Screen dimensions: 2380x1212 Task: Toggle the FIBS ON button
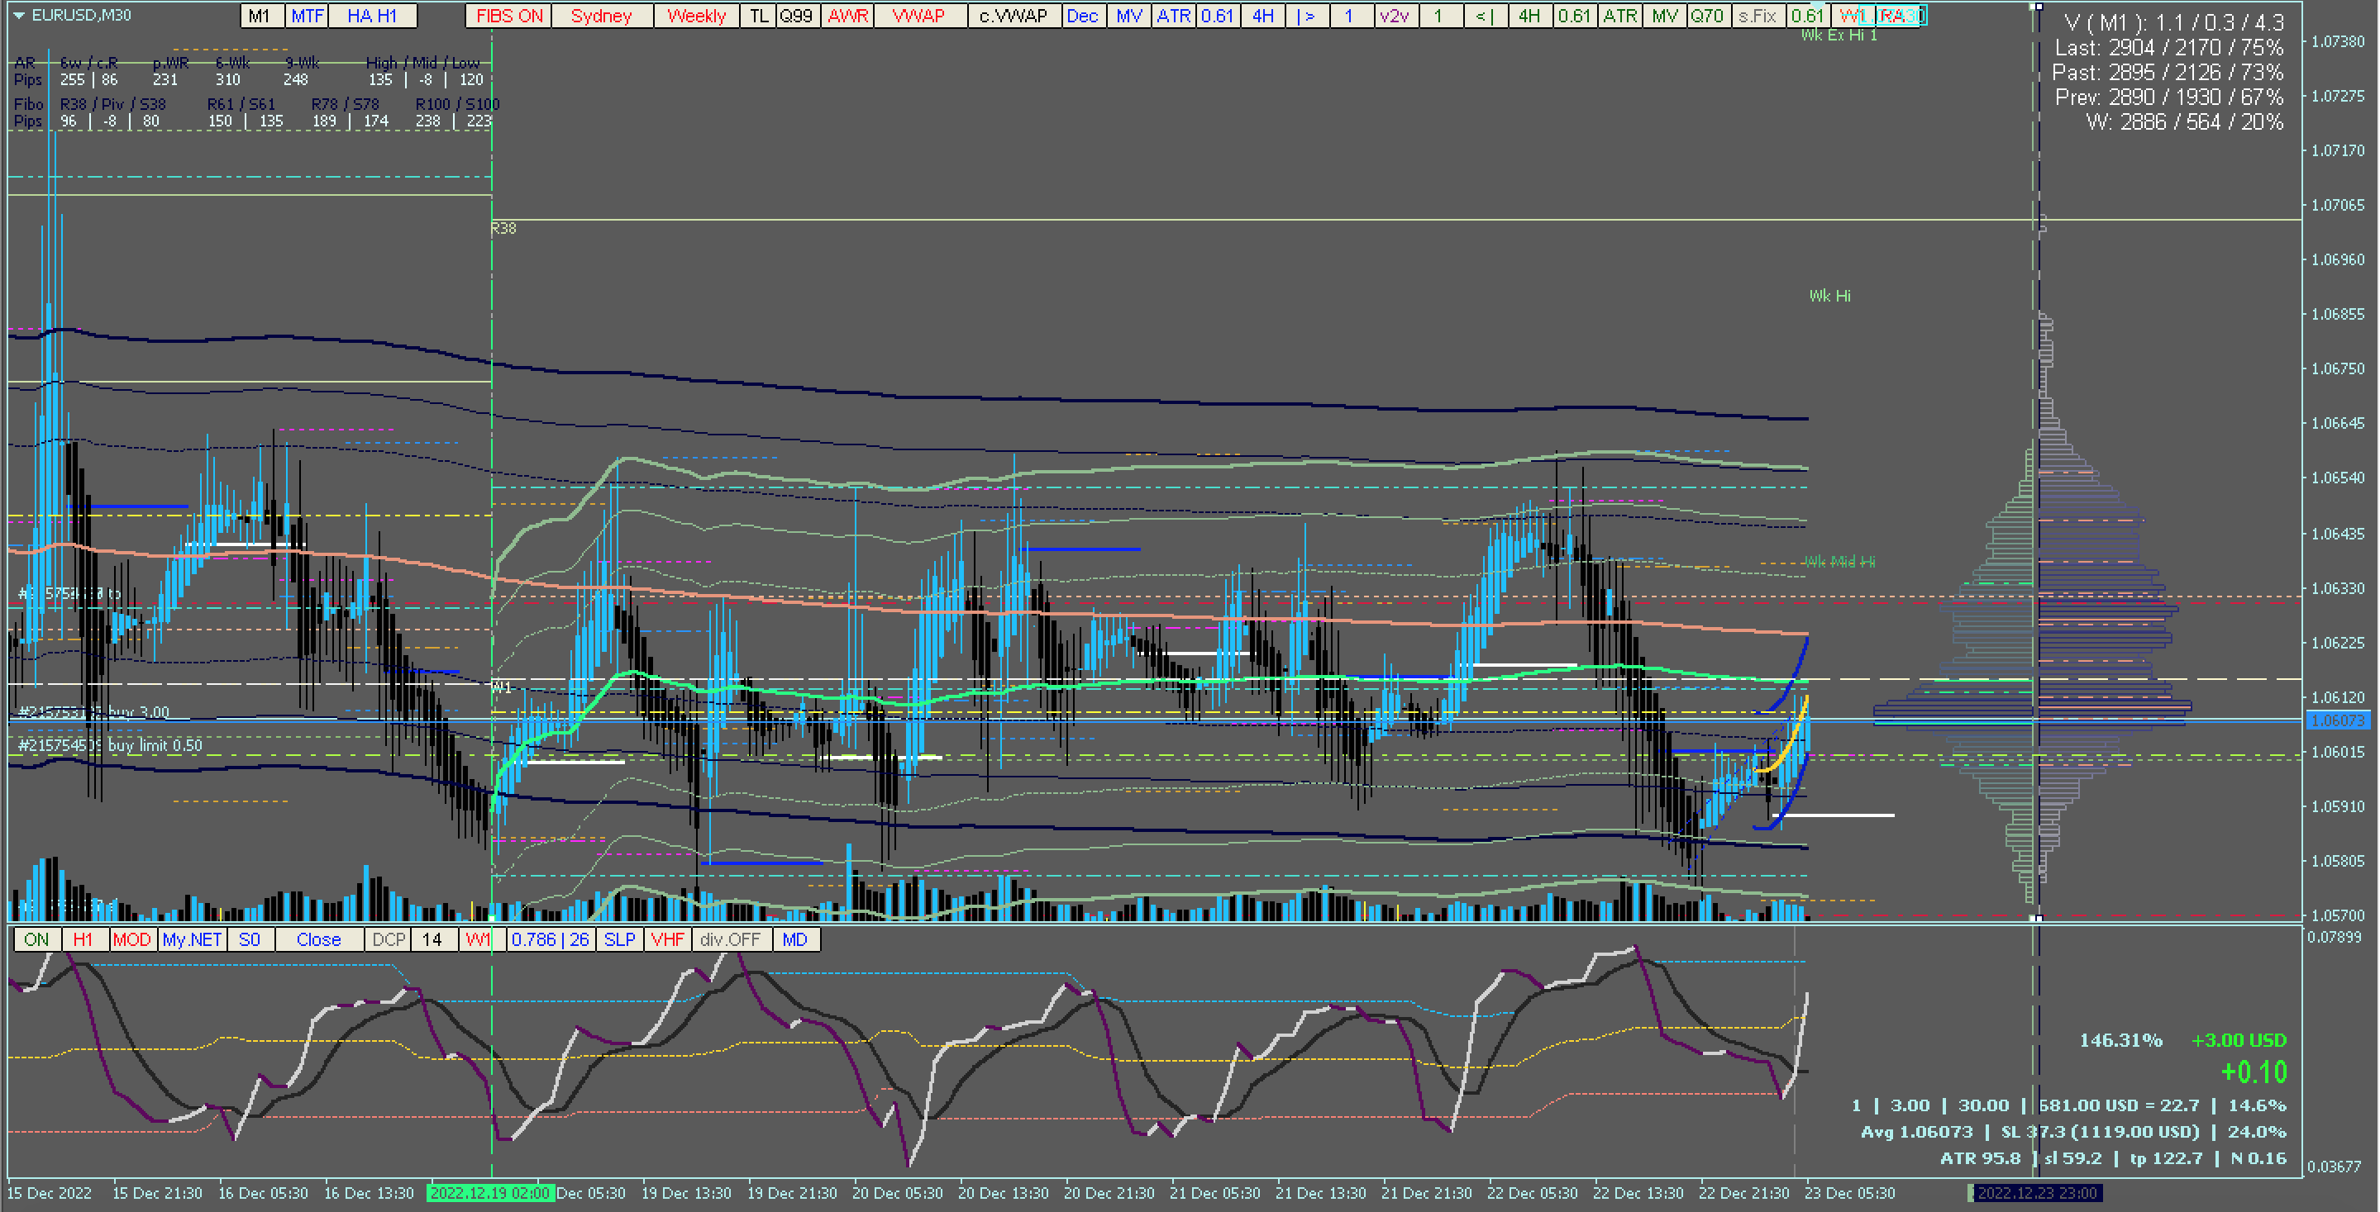click(x=509, y=16)
